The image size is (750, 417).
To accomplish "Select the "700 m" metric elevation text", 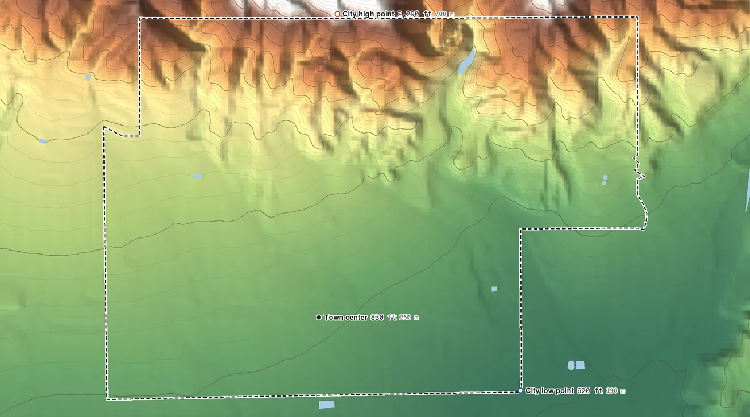I will [x=444, y=14].
